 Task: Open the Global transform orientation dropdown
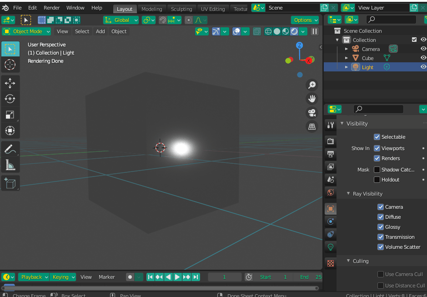(121, 20)
